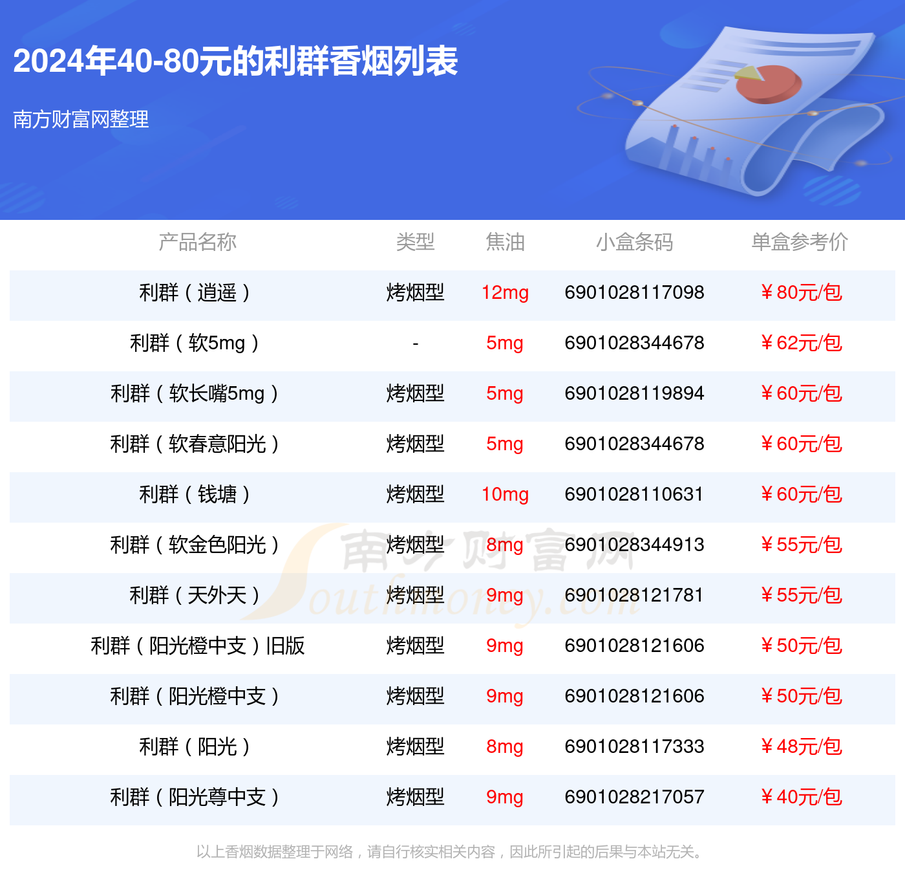Click 烤烟型 in the 逍遥 row
The height and width of the screenshot is (881, 905).
[415, 292]
